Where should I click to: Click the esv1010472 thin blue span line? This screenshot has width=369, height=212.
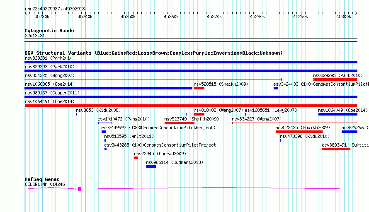[105, 123]
